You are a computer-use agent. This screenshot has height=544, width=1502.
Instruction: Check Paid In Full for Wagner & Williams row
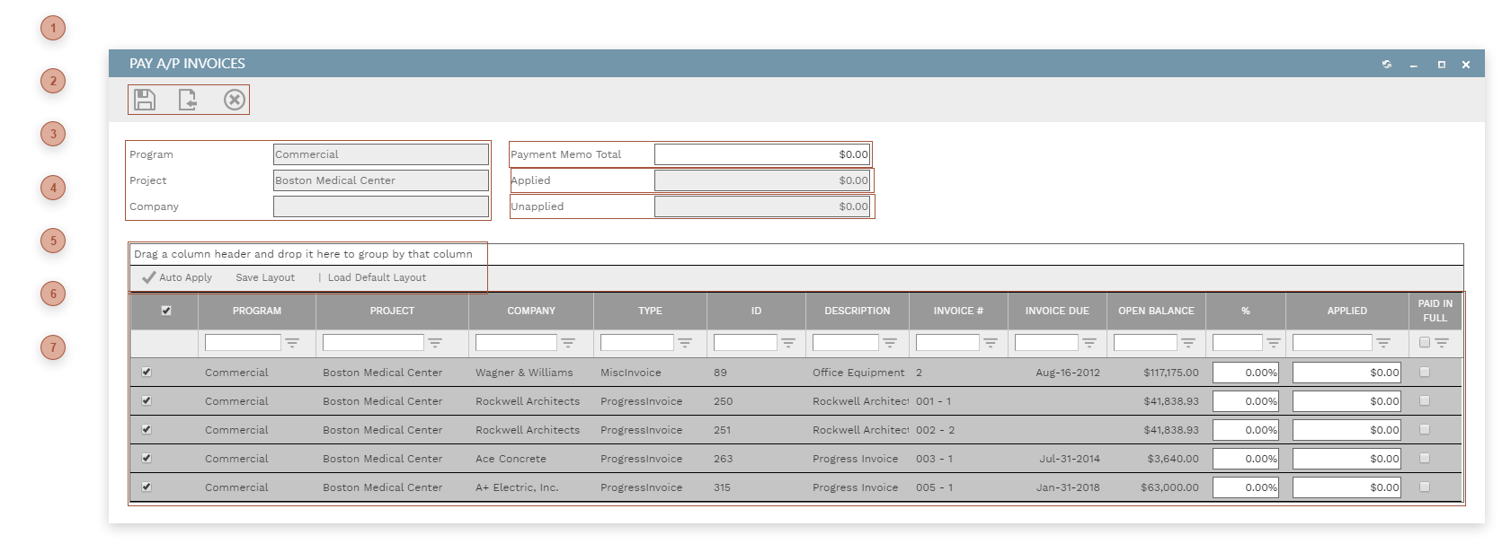[x=1425, y=372]
